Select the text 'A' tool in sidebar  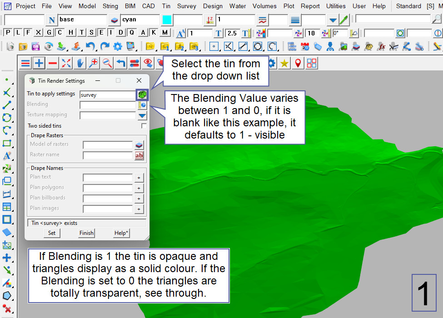pyautogui.click(x=7, y=156)
